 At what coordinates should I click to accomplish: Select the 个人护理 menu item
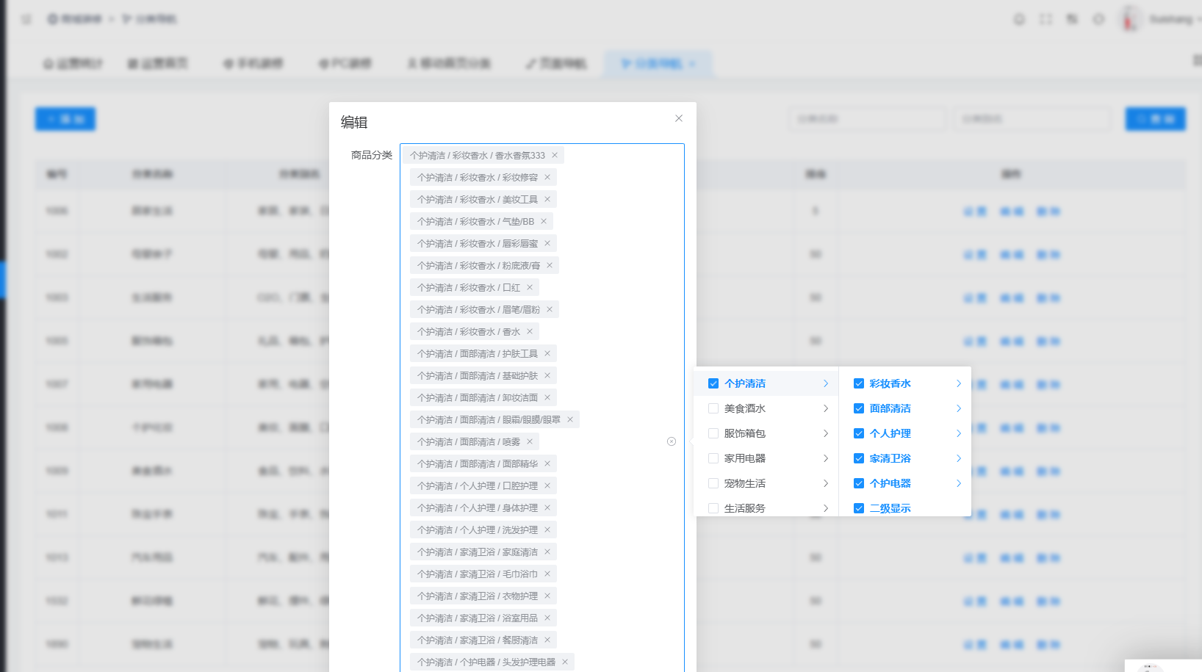pos(905,433)
